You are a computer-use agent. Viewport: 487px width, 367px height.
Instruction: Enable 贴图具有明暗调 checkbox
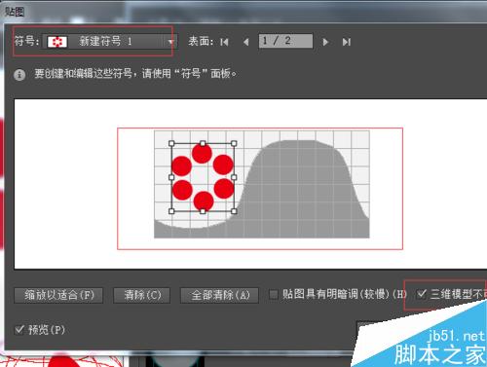point(274,295)
